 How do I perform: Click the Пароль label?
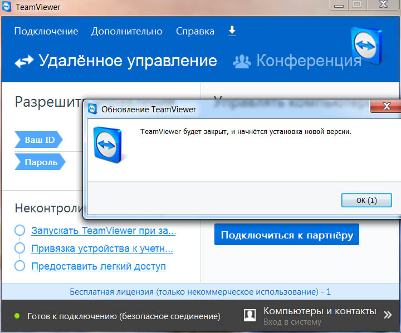coord(40,162)
